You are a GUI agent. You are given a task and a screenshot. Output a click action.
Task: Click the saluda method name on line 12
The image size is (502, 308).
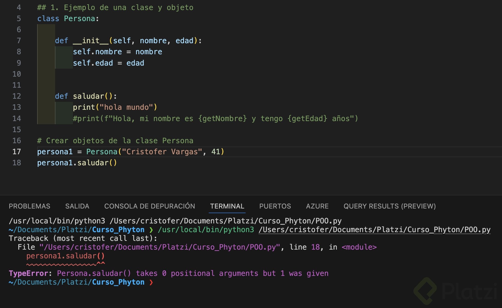point(88,96)
